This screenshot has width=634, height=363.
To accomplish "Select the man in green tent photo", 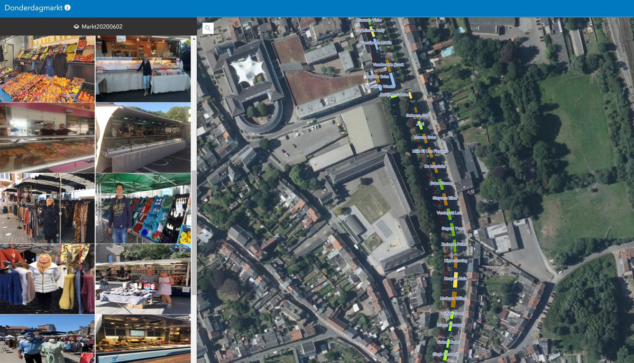I will [x=143, y=208].
